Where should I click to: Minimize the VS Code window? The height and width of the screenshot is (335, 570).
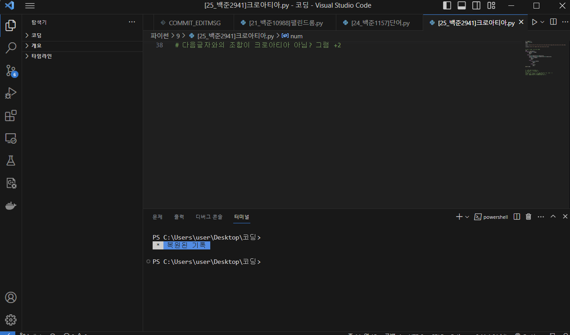coord(510,6)
